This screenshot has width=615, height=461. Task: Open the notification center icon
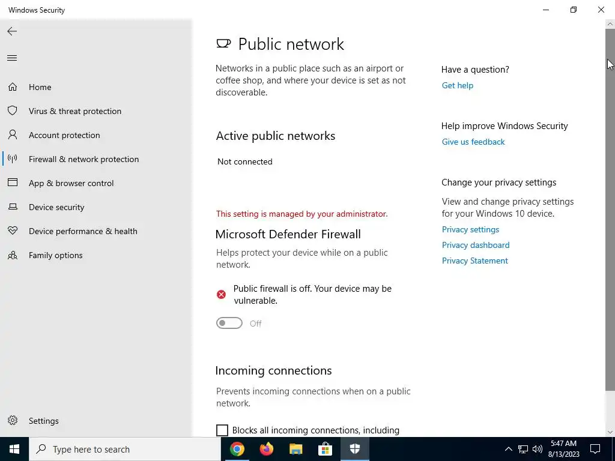595,449
